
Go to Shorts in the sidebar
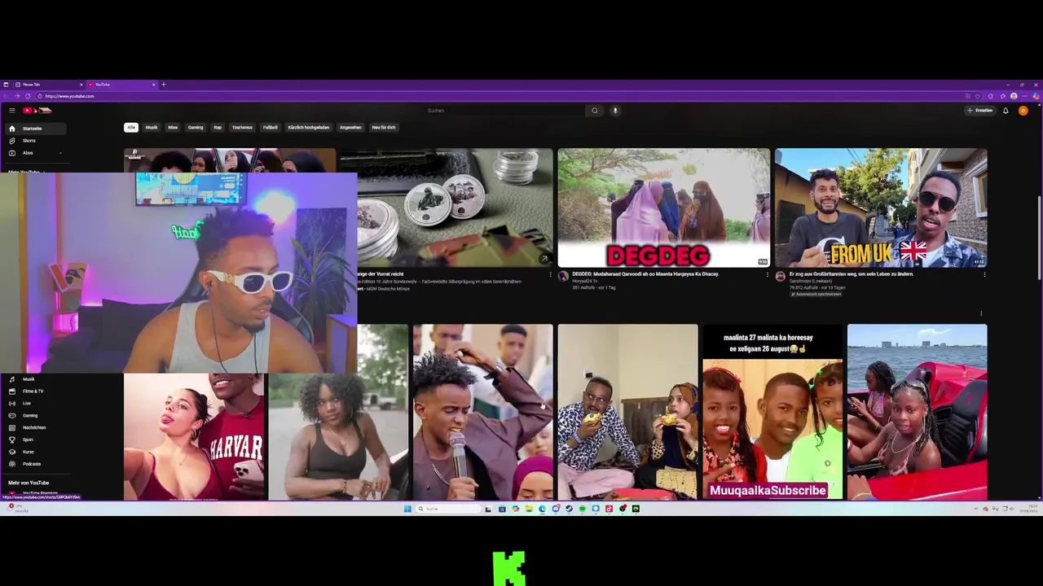click(x=34, y=141)
